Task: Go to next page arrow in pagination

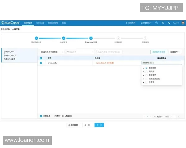Action: tap(150, 116)
